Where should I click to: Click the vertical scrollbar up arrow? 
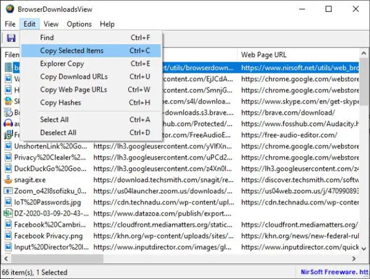pos(364,54)
